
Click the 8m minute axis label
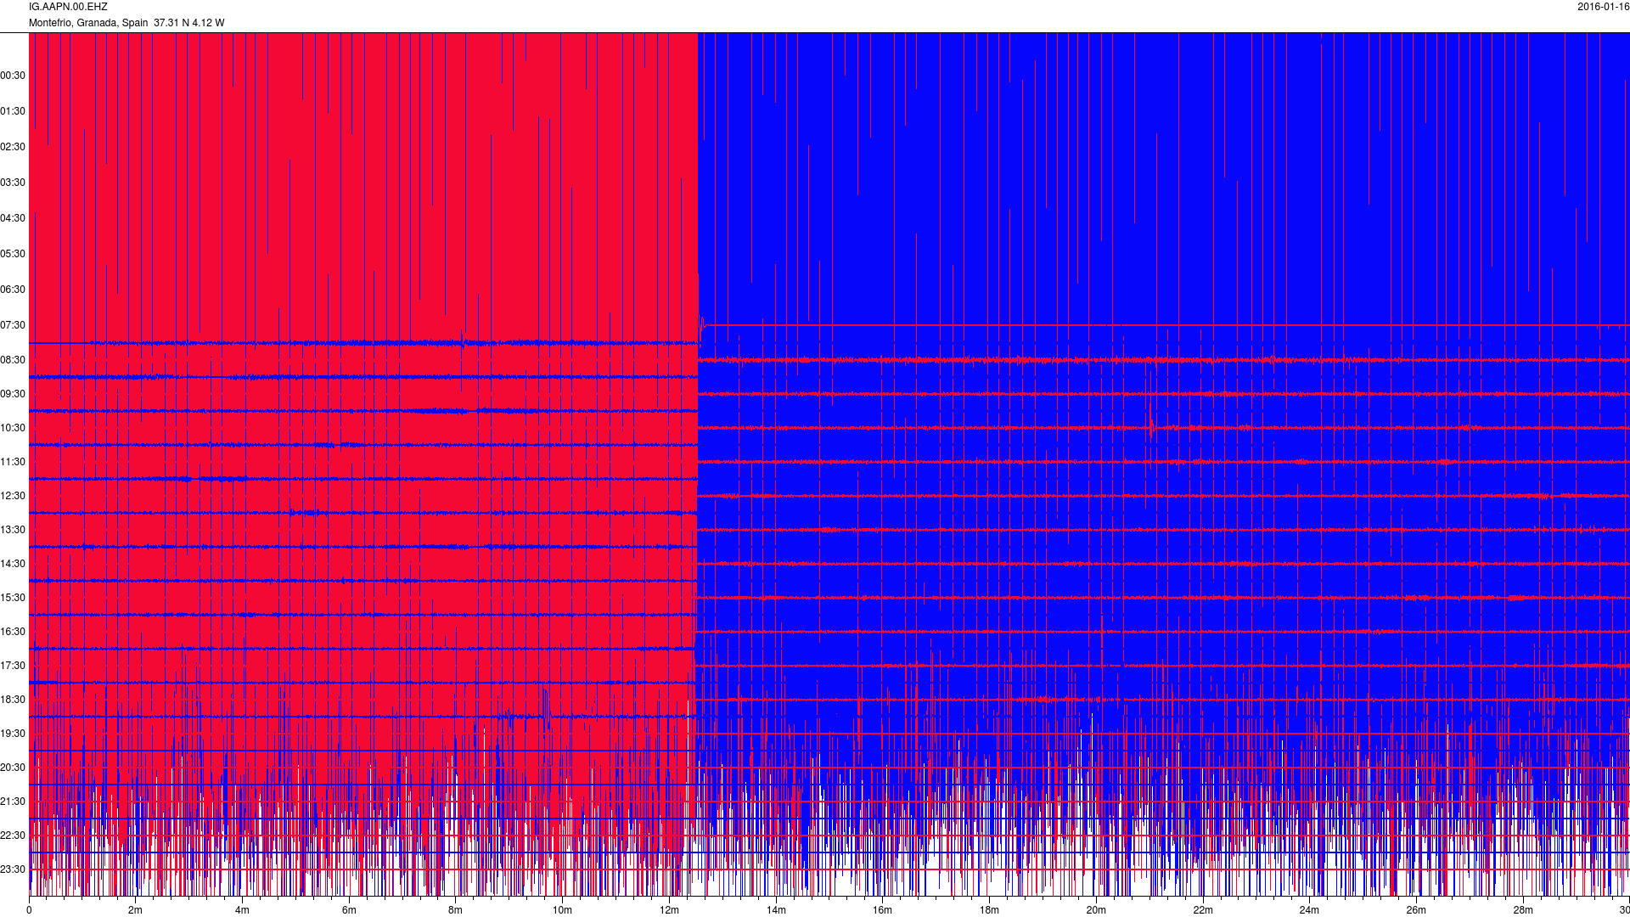tap(456, 910)
